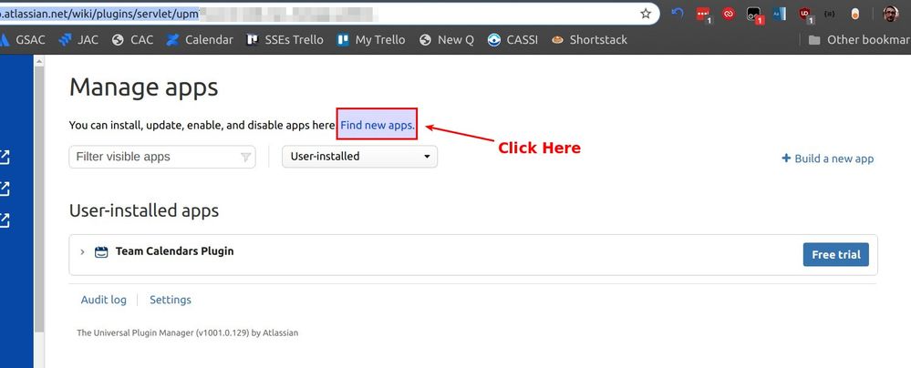
Task: Focus the Filter visible apps field
Action: pyautogui.click(x=162, y=157)
